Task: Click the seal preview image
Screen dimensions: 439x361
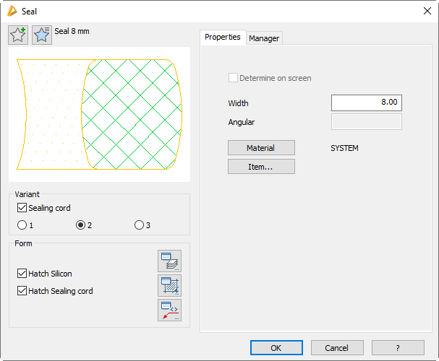Action: tap(99, 114)
